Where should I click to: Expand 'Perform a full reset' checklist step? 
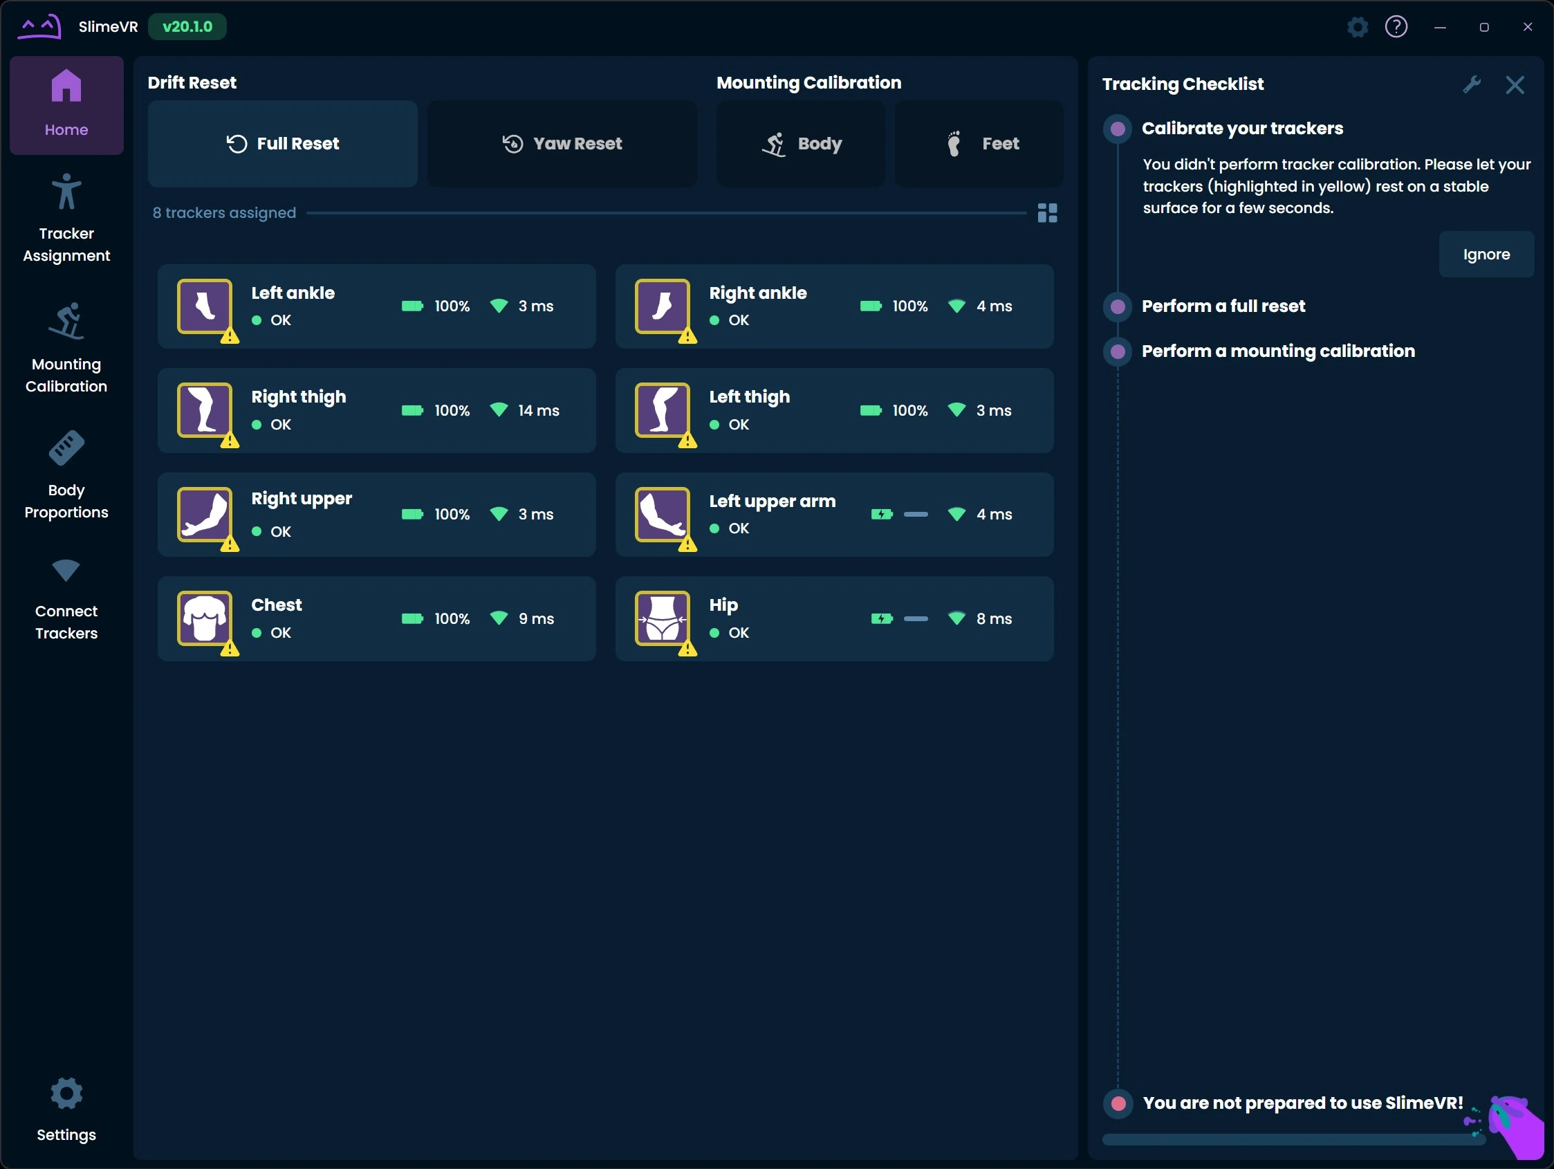click(1223, 306)
